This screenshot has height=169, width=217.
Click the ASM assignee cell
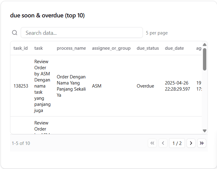click(x=97, y=86)
